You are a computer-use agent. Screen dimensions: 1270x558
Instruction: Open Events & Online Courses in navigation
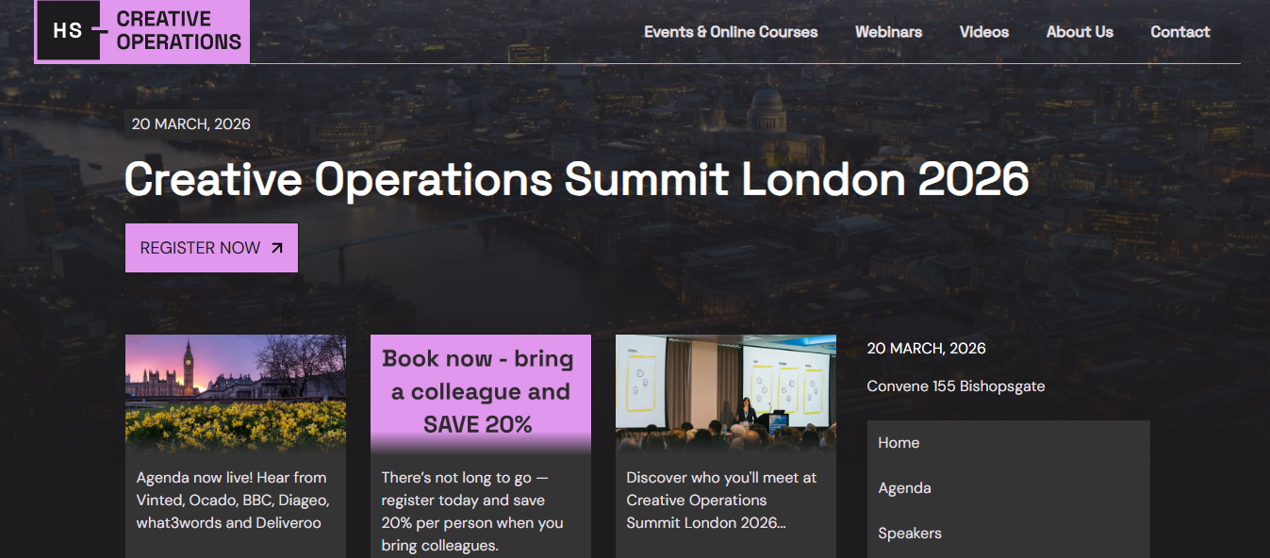pyautogui.click(x=731, y=31)
